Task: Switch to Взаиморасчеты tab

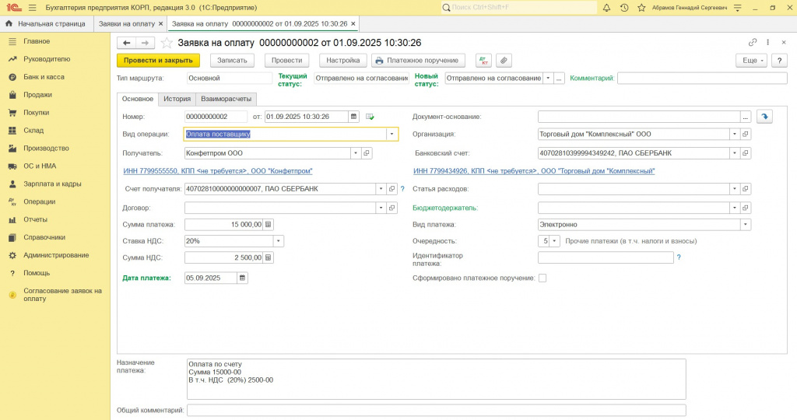Action: [x=226, y=99]
